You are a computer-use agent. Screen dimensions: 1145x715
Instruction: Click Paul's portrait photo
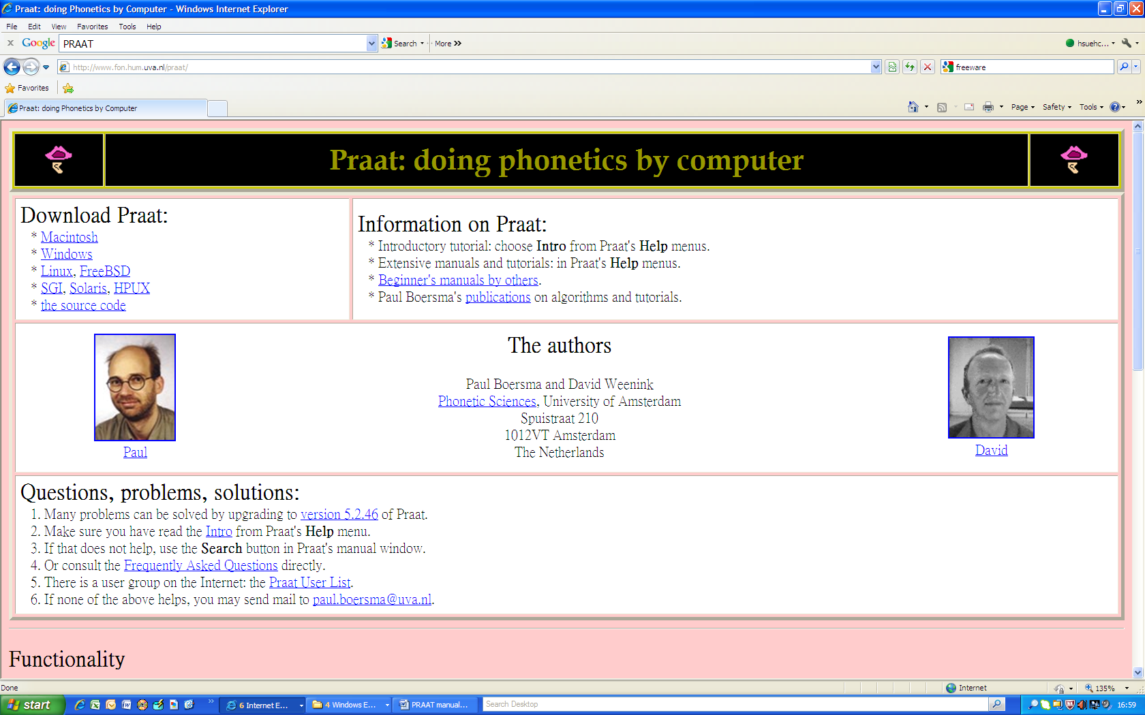pos(135,387)
